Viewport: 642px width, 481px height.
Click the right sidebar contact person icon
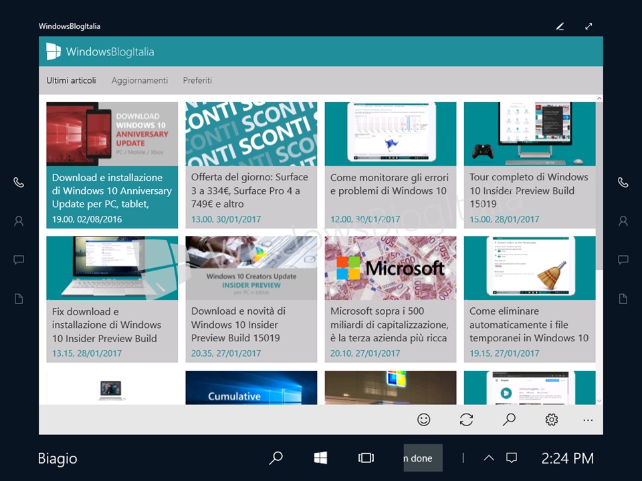point(623,221)
